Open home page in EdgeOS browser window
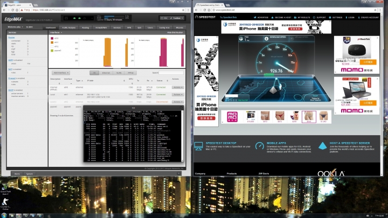This screenshot has height=218, width=388. [x=17, y=10]
